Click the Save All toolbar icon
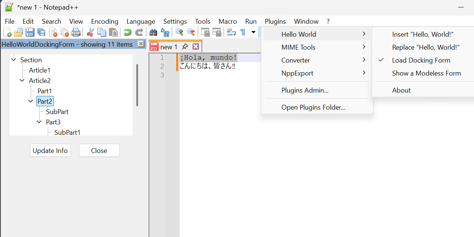 point(41,33)
